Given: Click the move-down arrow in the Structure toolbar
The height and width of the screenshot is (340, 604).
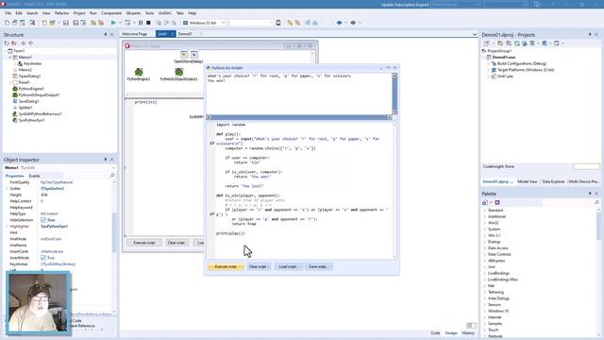Looking at the screenshot, I should click(x=31, y=43).
